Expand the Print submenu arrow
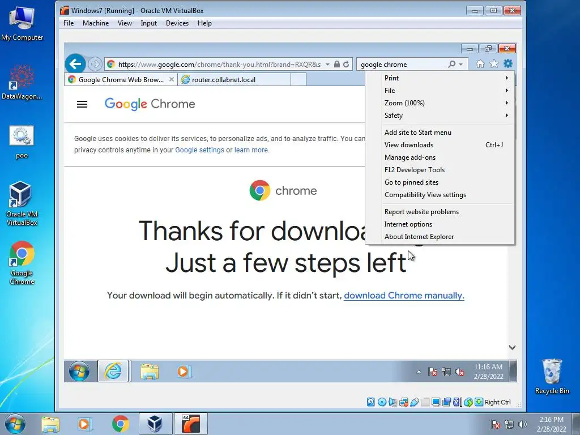The image size is (580, 435). tap(507, 78)
